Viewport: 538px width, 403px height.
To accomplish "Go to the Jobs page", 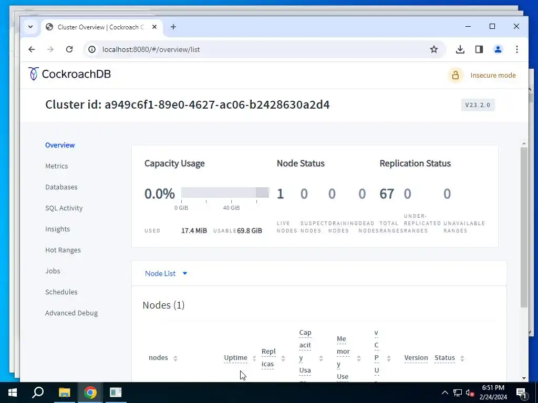I will pyautogui.click(x=53, y=271).
